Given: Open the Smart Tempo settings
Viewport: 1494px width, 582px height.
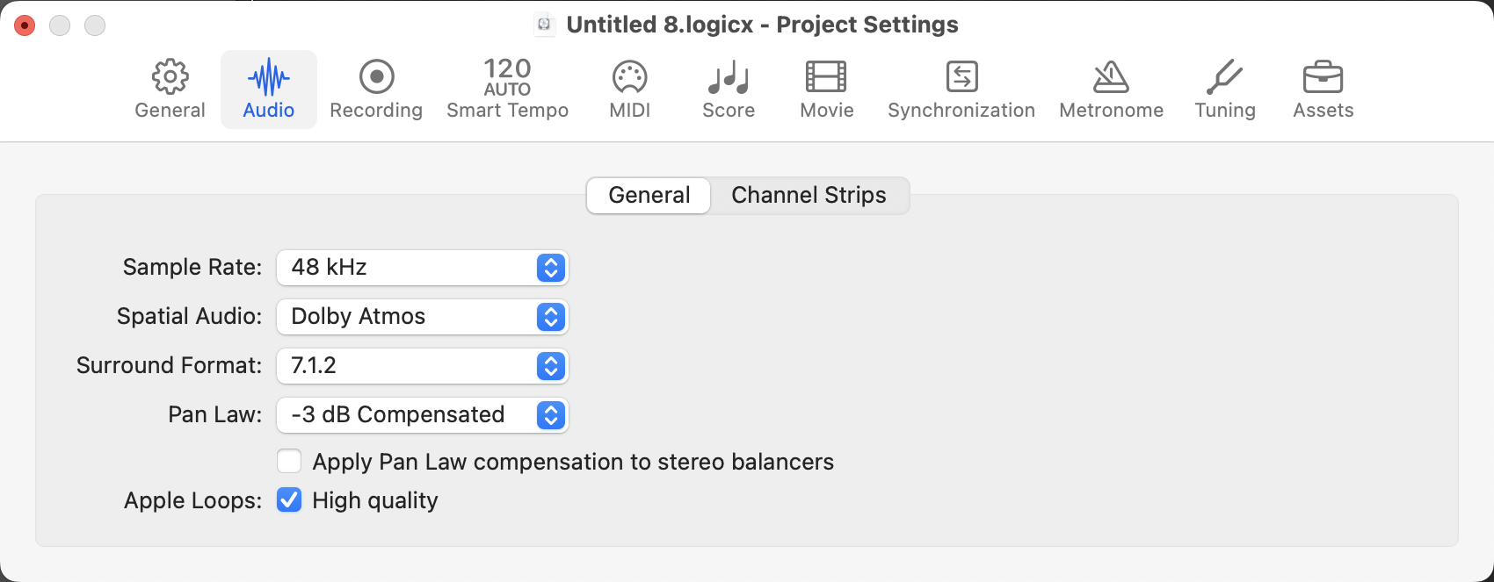Looking at the screenshot, I should 507,88.
